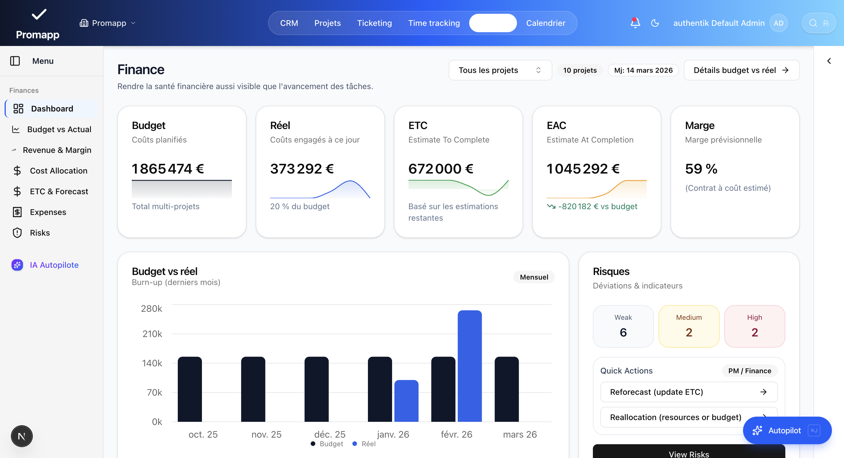Click the EAC 1 045 292 € value
This screenshot has height=458, width=844.
583,169
